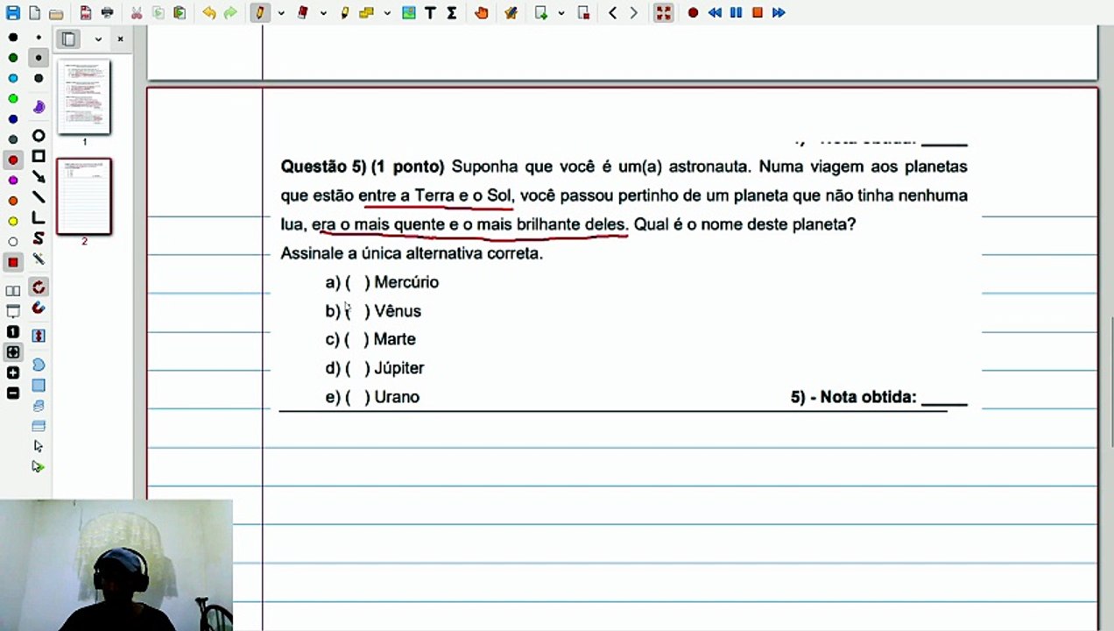
Task: Toggle draw rectangle mode
Action: pos(39,157)
